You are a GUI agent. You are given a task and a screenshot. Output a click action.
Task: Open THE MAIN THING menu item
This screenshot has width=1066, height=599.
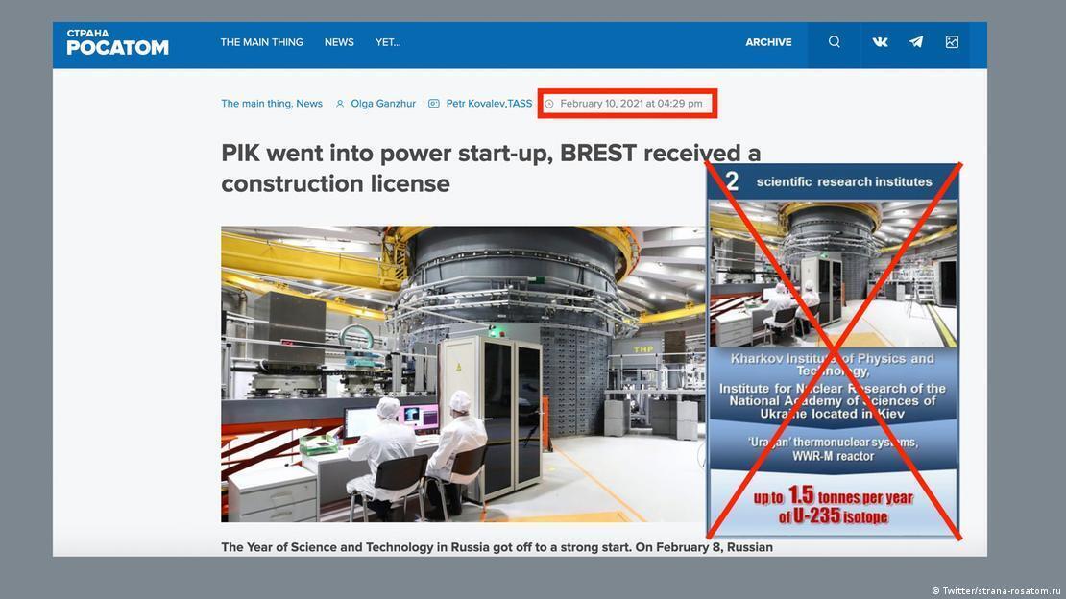pos(261,42)
